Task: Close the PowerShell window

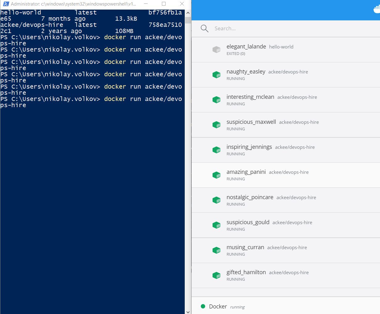Action: [x=182, y=4]
